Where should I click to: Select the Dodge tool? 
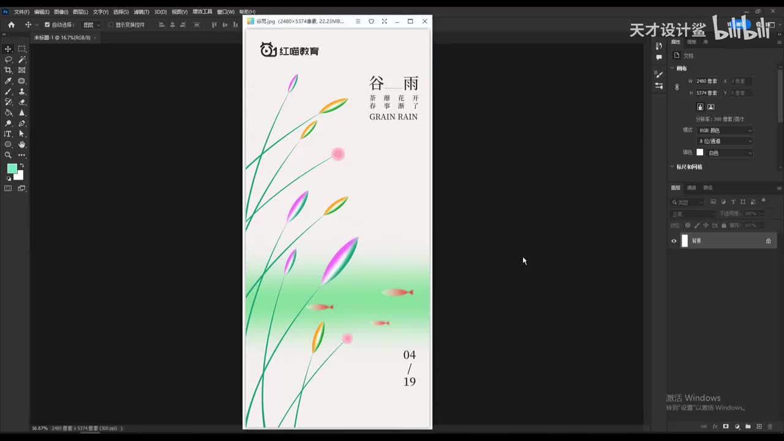8,123
